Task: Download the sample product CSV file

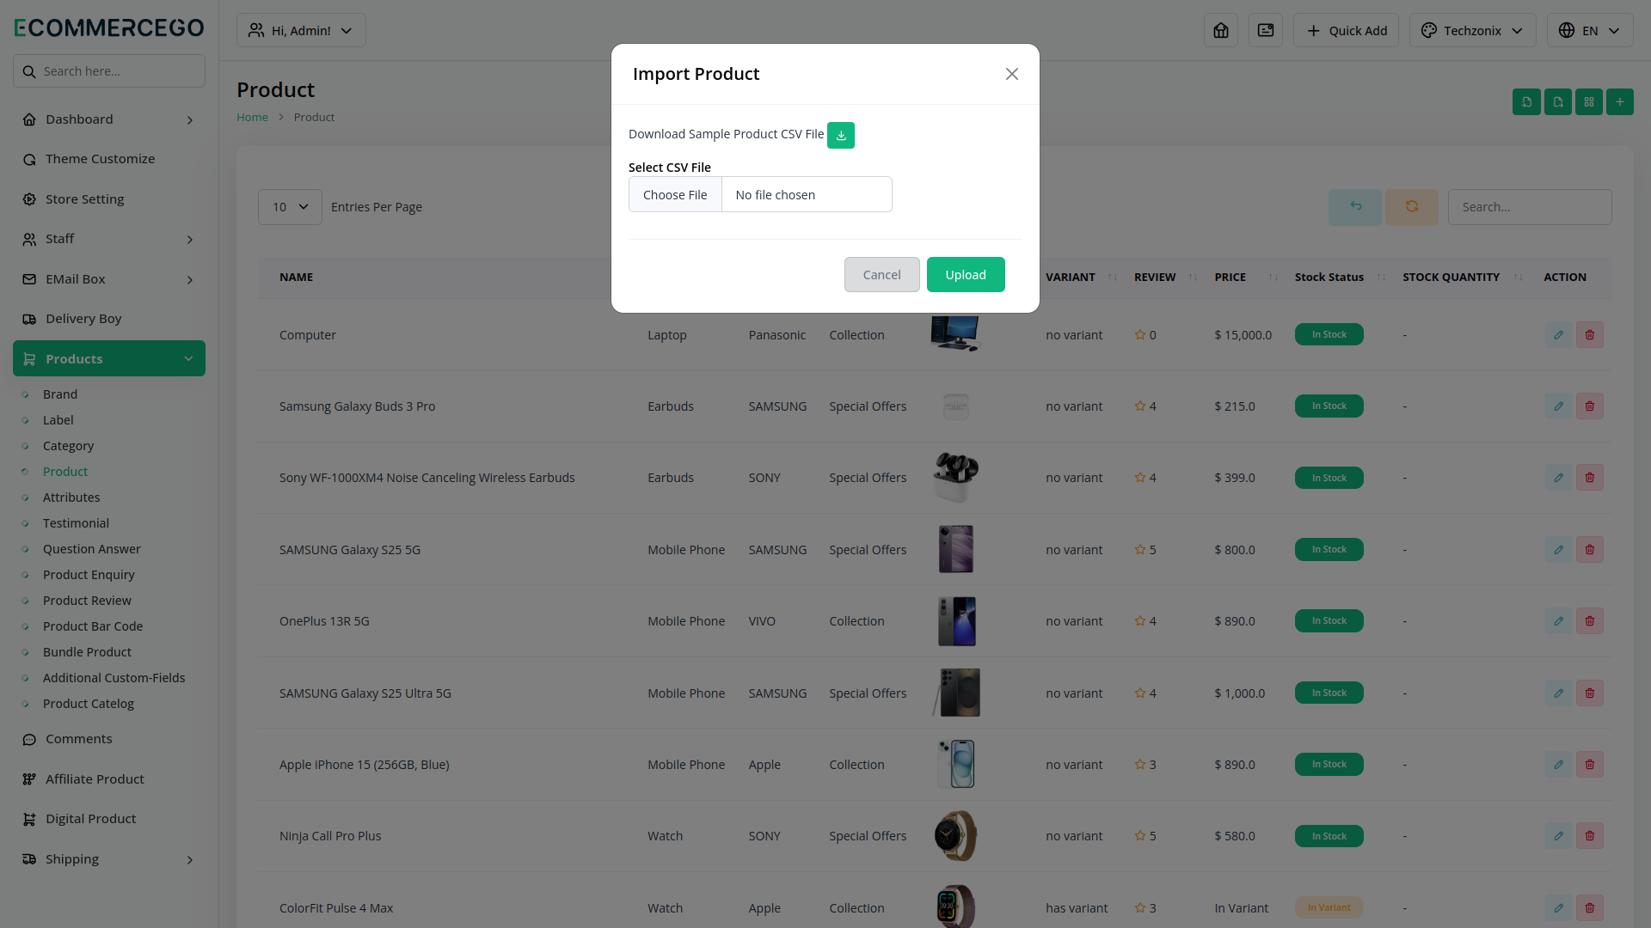Action: (x=840, y=135)
